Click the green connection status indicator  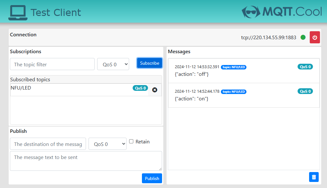303,37
